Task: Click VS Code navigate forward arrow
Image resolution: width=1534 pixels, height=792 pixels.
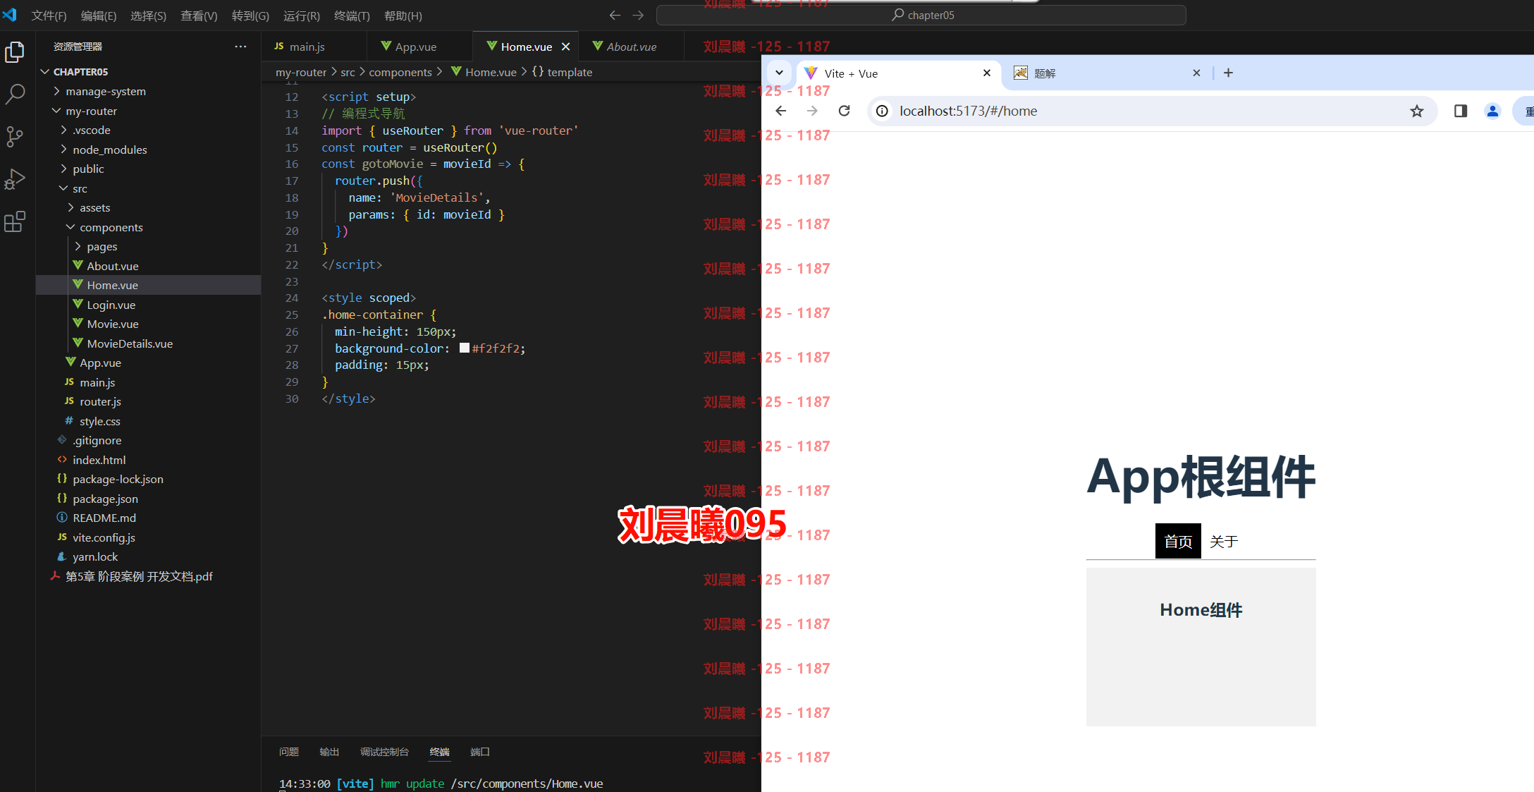Action: pos(638,15)
